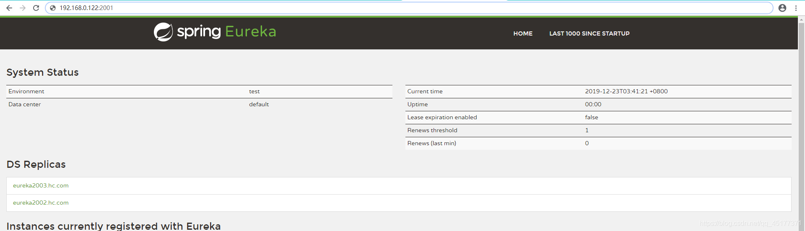Click the Renews (last min) label

pyautogui.click(x=432, y=143)
